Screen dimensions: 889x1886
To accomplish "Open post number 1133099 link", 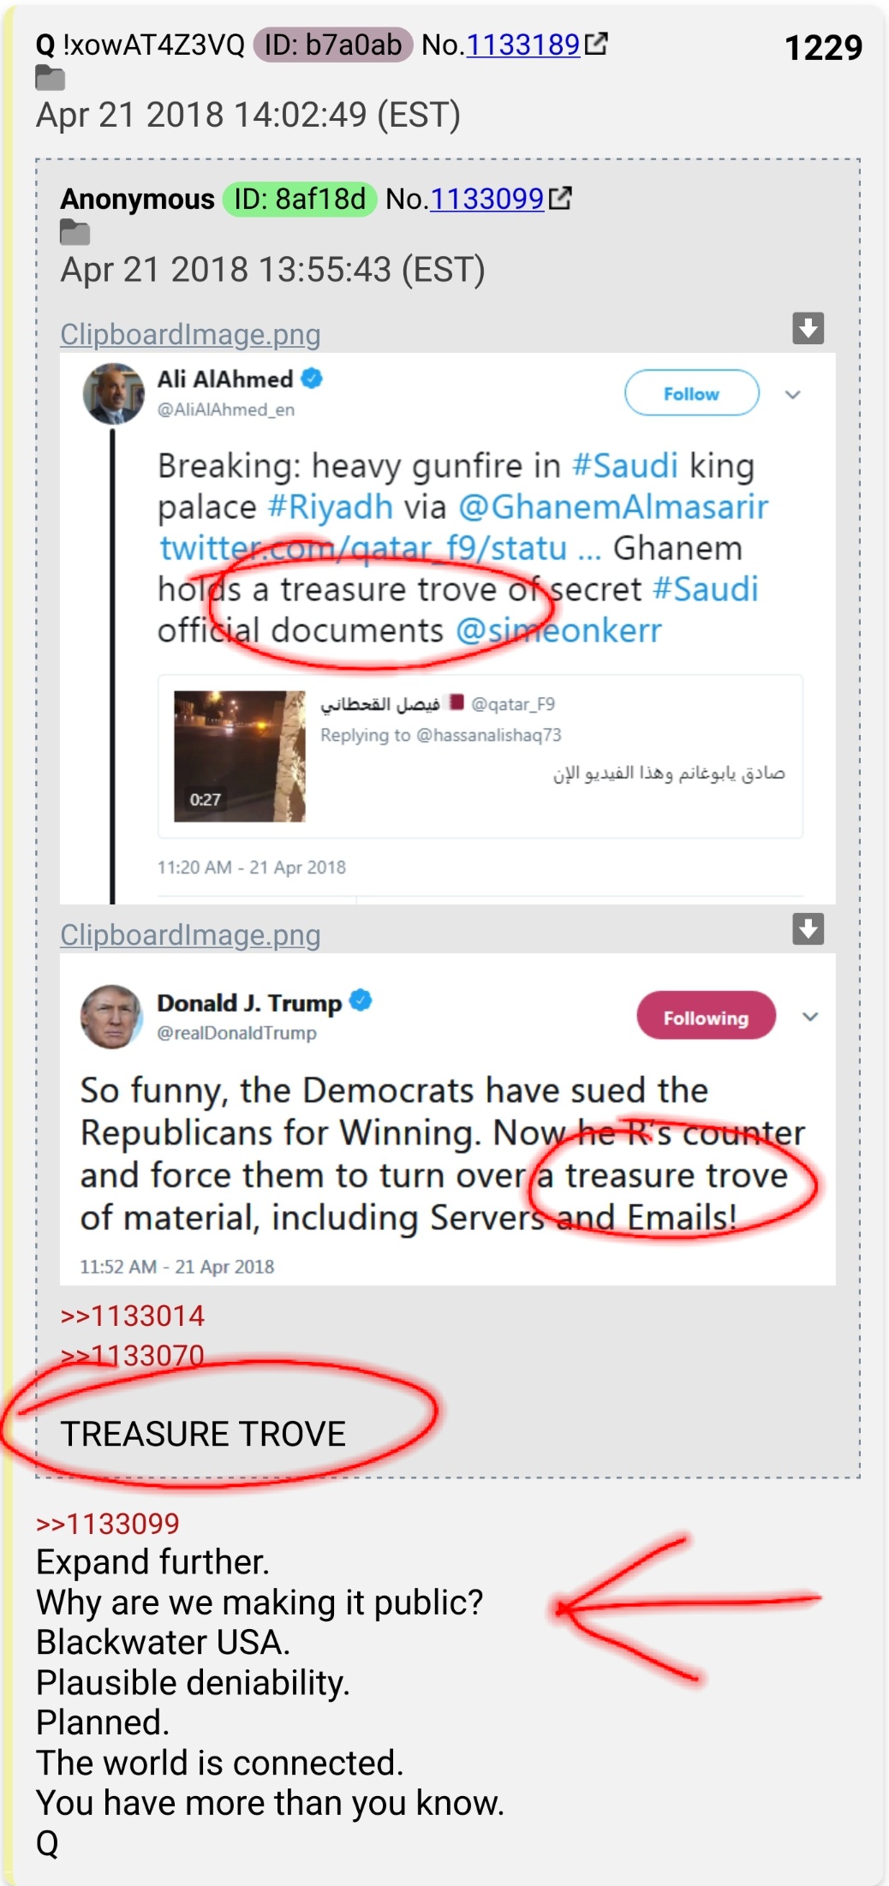I will pyautogui.click(x=487, y=199).
